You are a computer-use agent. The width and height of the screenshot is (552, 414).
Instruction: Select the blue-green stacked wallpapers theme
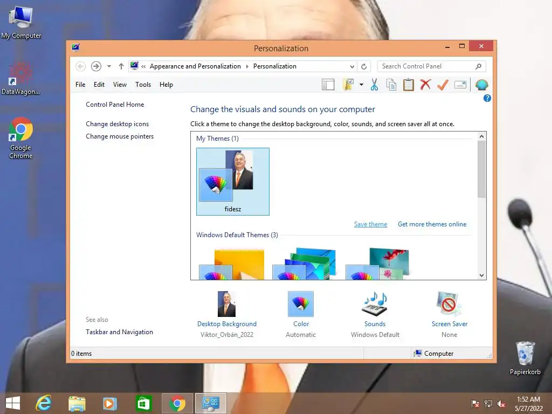[305, 264]
